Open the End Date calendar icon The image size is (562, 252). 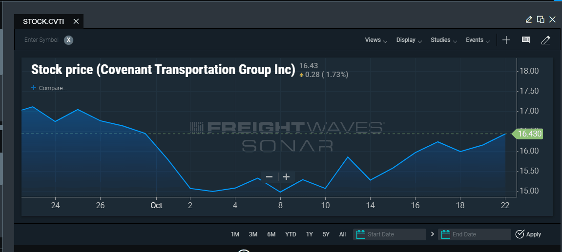[445, 234]
